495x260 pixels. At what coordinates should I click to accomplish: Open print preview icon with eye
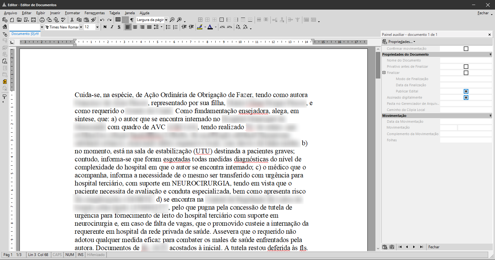(x=56, y=20)
